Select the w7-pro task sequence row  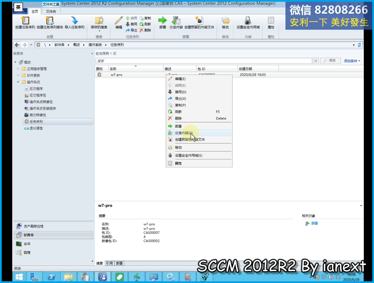click(229, 75)
